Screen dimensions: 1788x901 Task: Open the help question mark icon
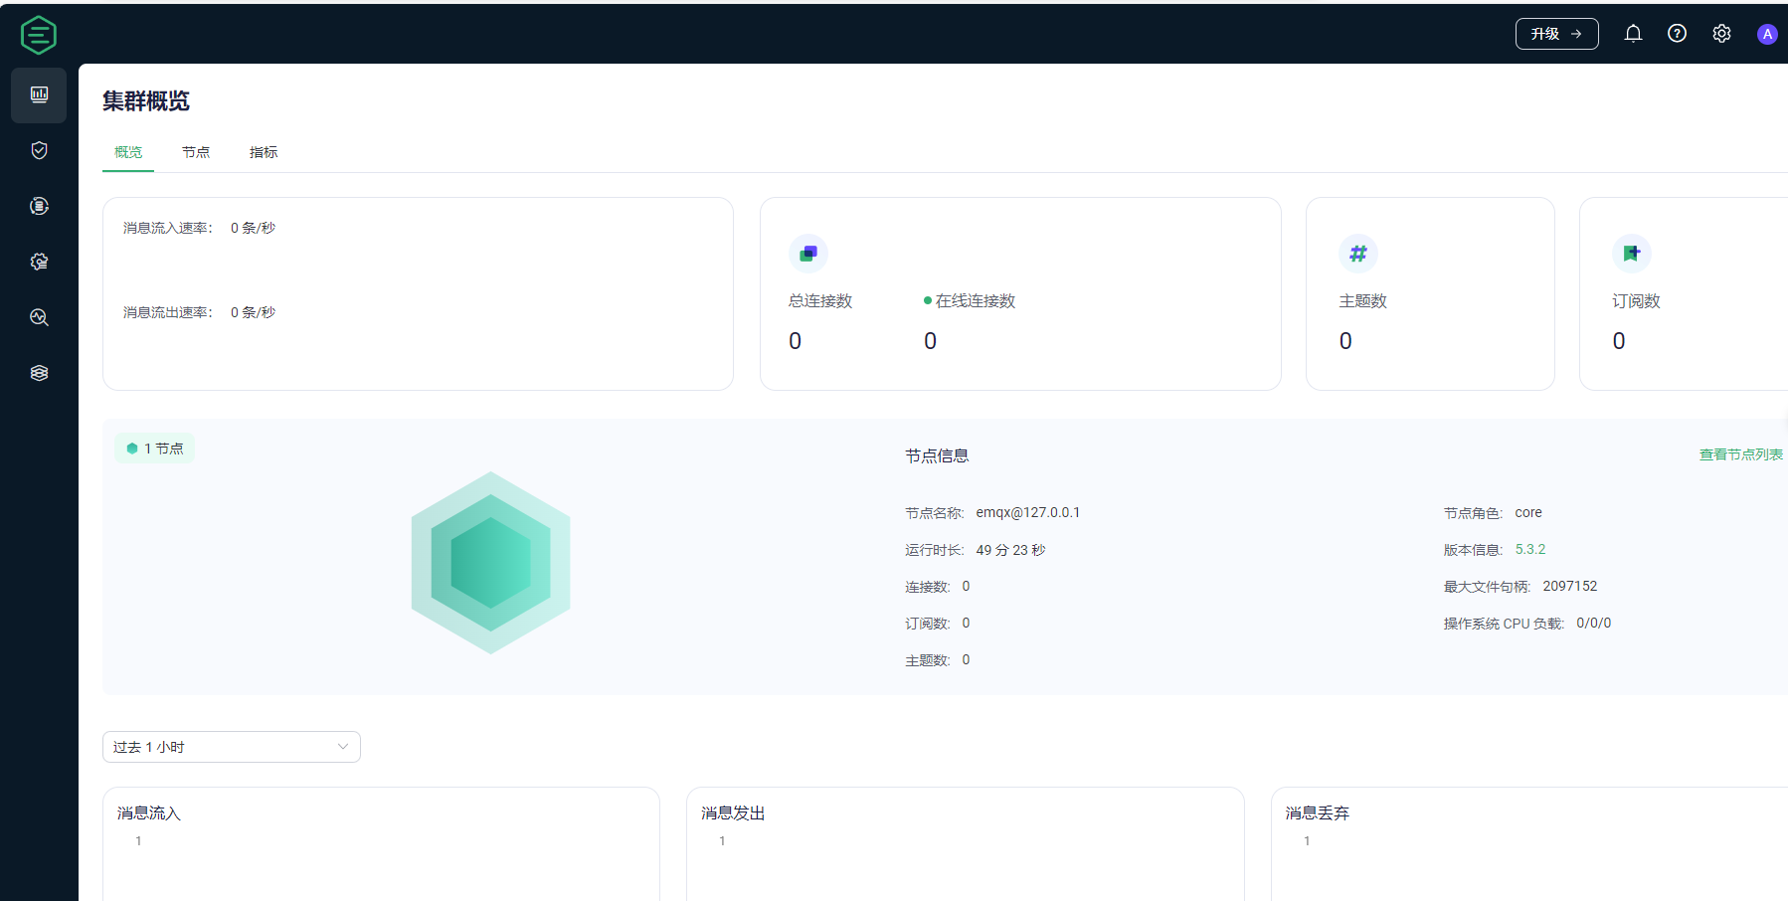point(1677,34)
